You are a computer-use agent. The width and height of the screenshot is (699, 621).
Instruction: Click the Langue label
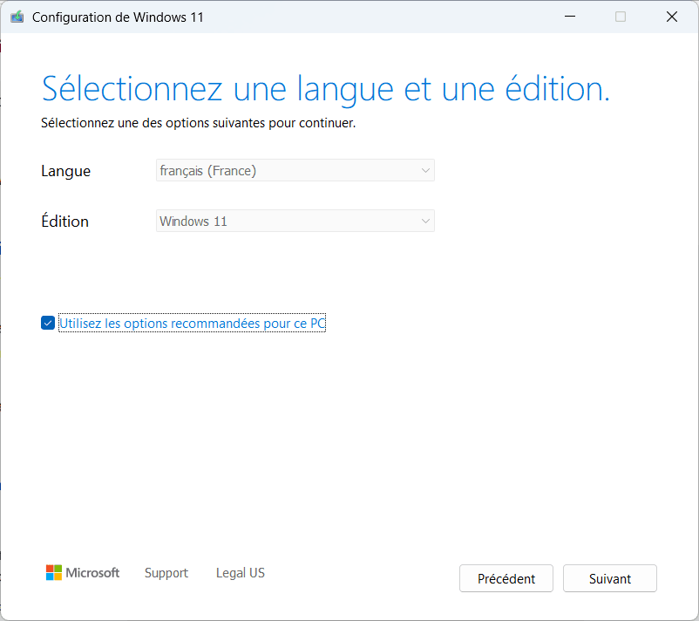pyautogui.click(x=66, y=171)
